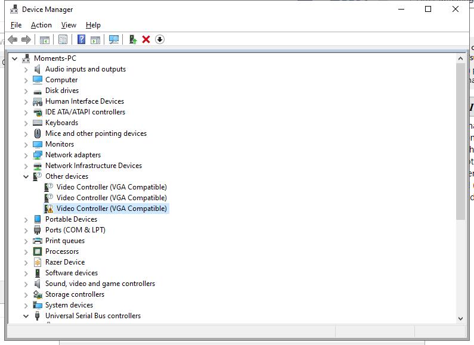Click Show/Hide Console Tree toolbar icon
The width and height of the screenshot is (474, 345).
tap(45, 39)
